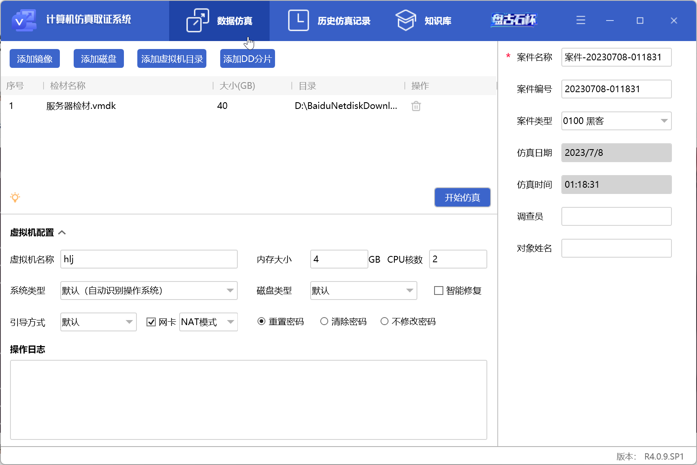
Task: Click 对象姓名 input field
Action: pos(617,248)
